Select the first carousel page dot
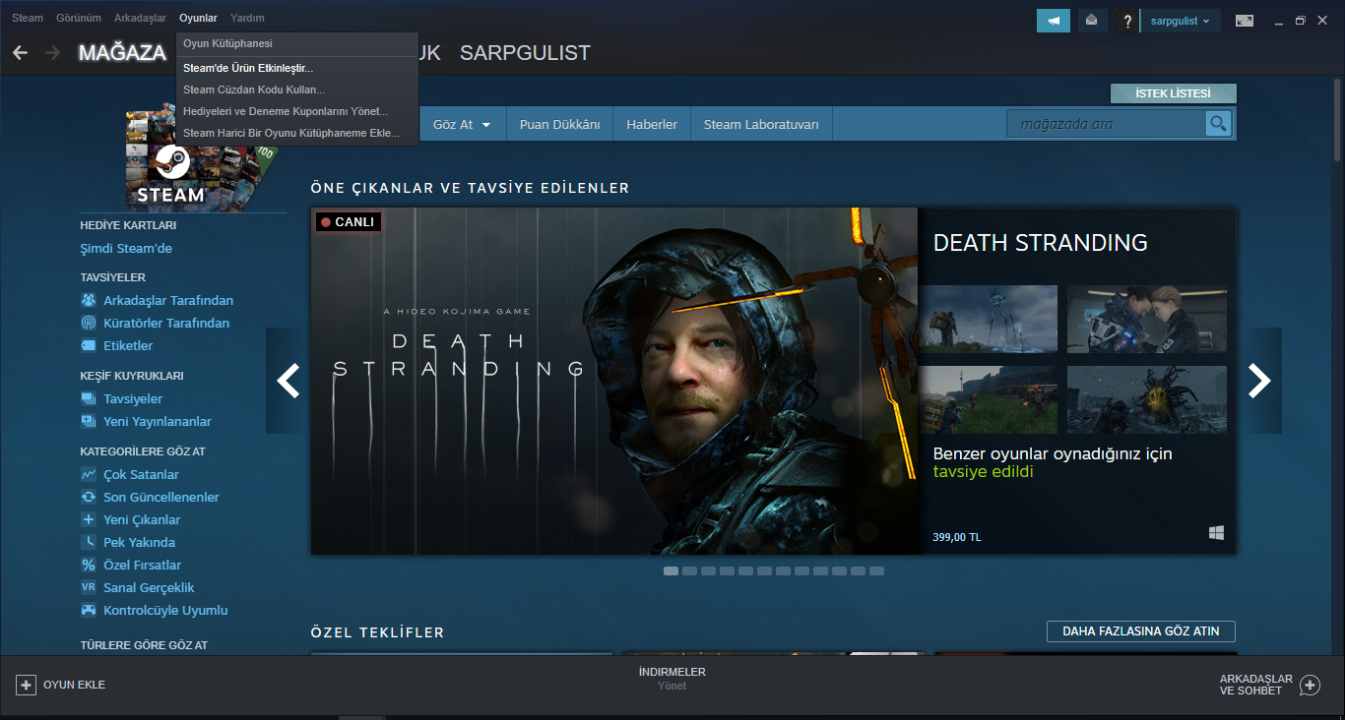The height and width of the screenshot is (720, 1345). tap(671, 570)
